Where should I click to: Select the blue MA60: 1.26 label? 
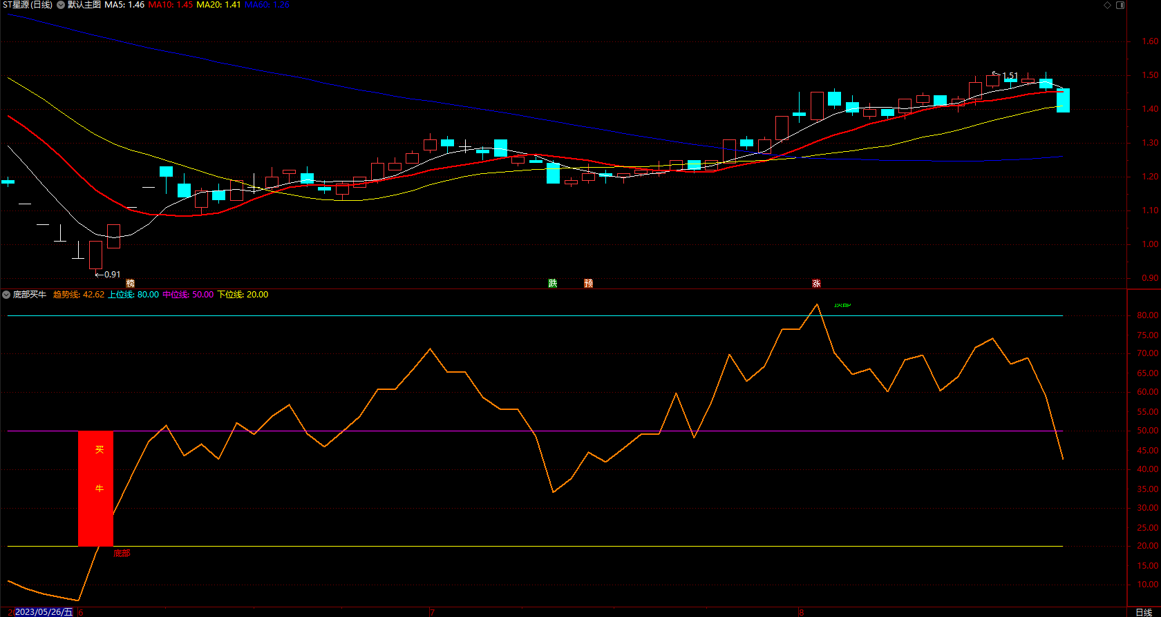(267, 5)
